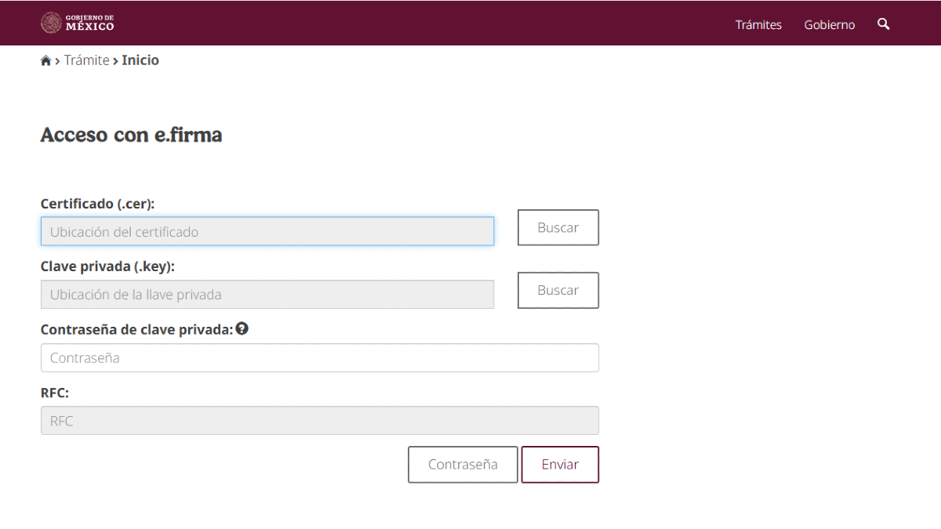941x529 pixels.
Task: Click the "Contraseña de clave privada:" label
Action: tap(136, 329)
